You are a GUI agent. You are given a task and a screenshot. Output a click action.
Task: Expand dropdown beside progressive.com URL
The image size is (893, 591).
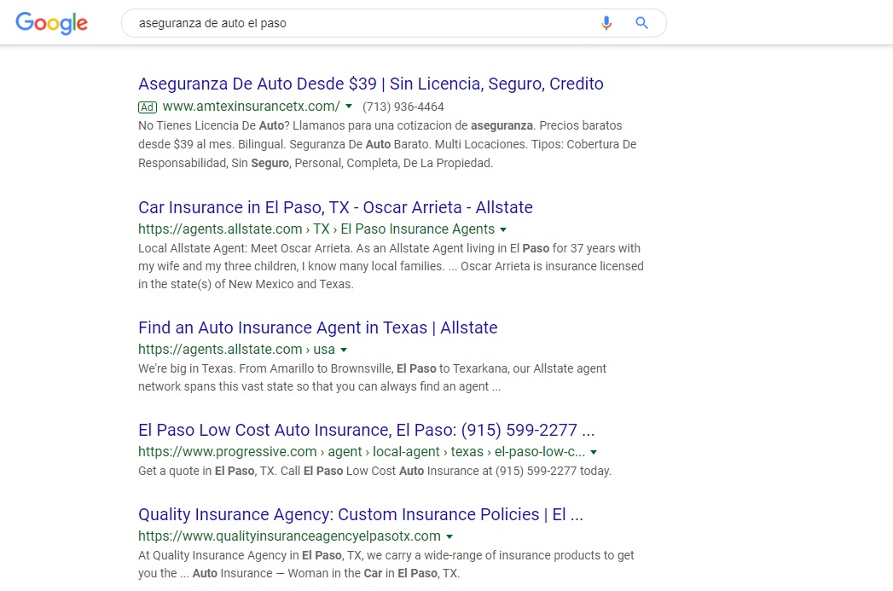tap(594, 452)
